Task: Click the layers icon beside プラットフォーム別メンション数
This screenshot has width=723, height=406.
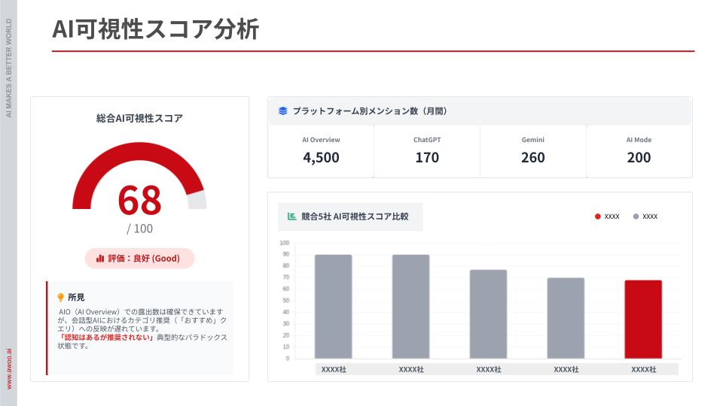Action: 283,111
